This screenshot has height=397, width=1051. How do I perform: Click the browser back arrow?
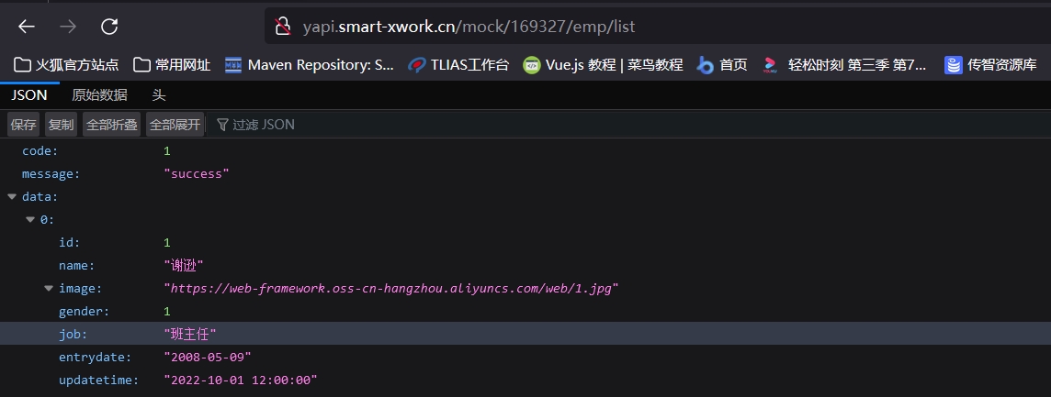(x=27, y=27)
